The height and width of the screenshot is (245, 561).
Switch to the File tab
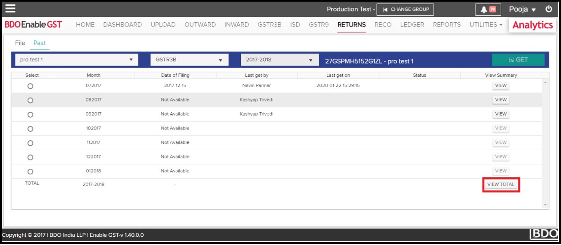(x=20, y=43)
